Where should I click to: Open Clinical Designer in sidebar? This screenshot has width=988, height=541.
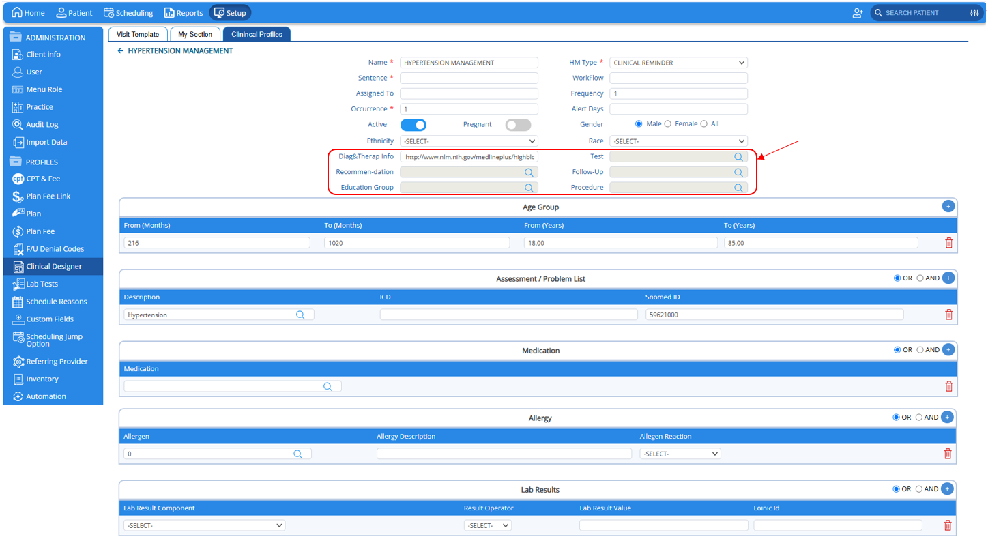pyautogui.click(x=53, y=267)
